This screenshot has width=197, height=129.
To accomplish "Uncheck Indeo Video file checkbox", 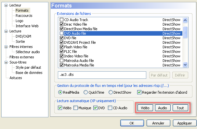I will [x=61, y=56].
